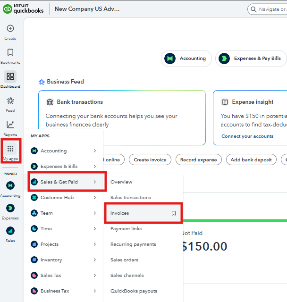
Task: Expand the Team submenu chevron
Action: 95,213
